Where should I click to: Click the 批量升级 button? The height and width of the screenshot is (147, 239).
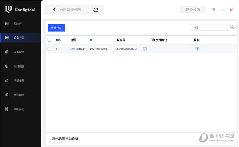coord(56,28)
